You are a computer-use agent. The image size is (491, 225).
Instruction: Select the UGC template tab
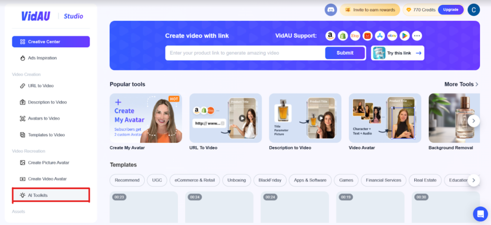click(x=157, y=180)
